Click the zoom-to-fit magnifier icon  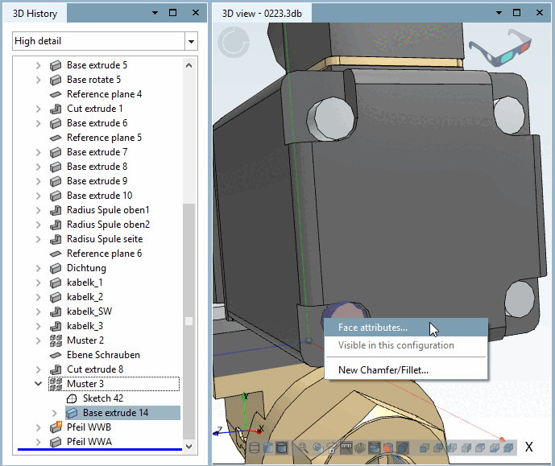tap(303, 448)
